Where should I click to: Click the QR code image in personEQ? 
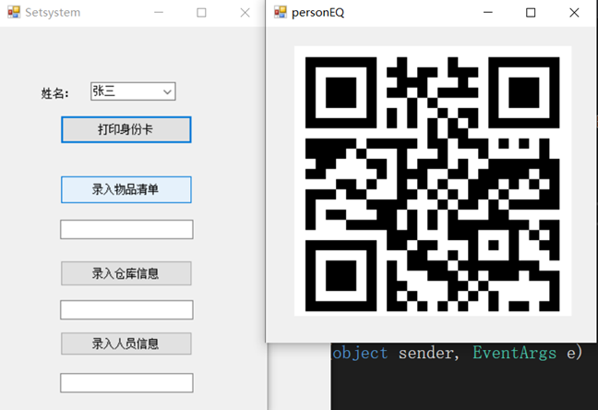click(433, 181)
